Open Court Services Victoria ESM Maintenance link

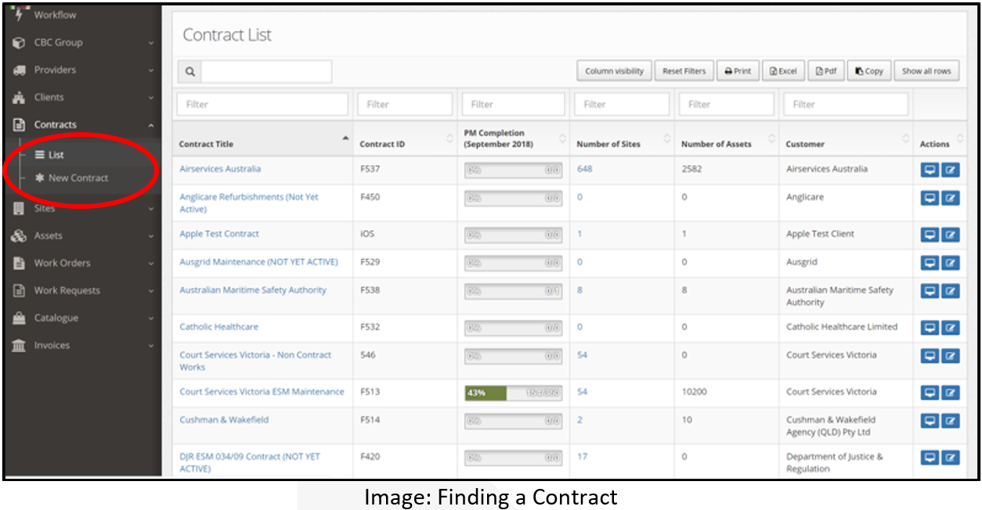(x=262, y=392)
